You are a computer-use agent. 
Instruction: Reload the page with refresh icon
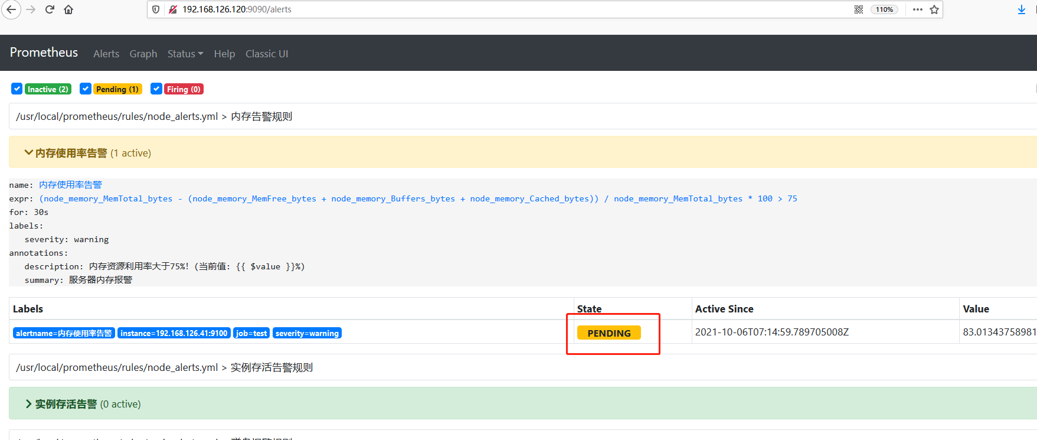(50, 9)
